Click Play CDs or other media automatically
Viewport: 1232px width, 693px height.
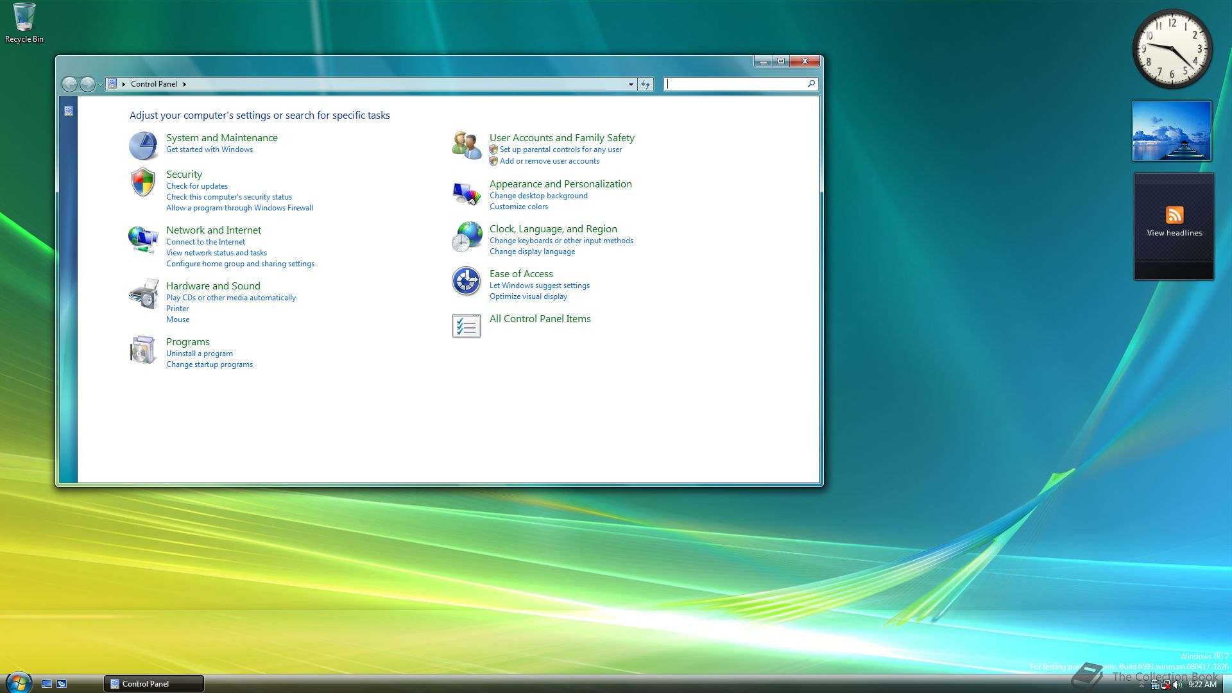pos(231,298)
